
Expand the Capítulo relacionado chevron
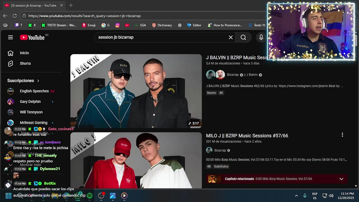tap(341, 179)
